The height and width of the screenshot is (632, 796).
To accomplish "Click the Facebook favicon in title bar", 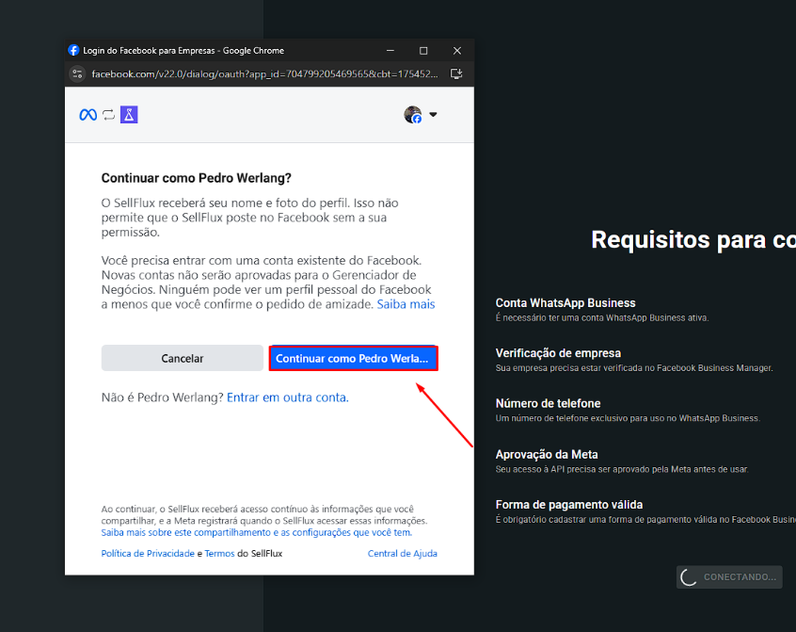I will coord(73,50).
